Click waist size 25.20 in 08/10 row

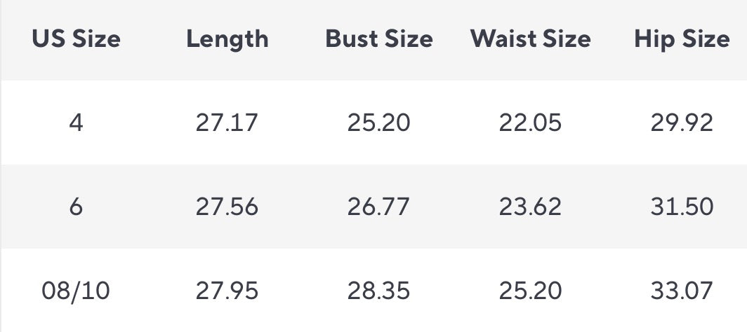point(531,290)
